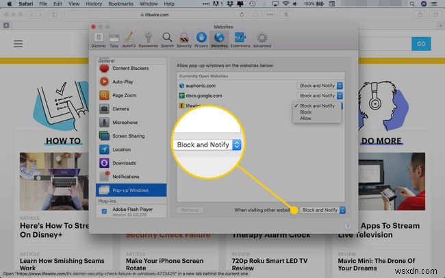
Task: Open the Privacy preferences pane
Action: click(201, 40)
